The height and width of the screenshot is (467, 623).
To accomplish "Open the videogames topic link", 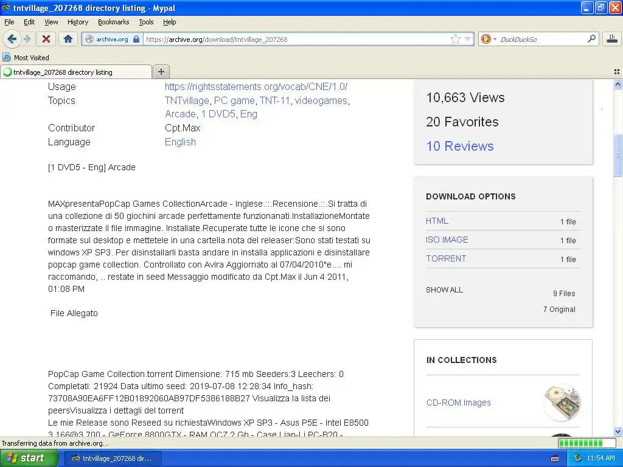I will [321, 100].
